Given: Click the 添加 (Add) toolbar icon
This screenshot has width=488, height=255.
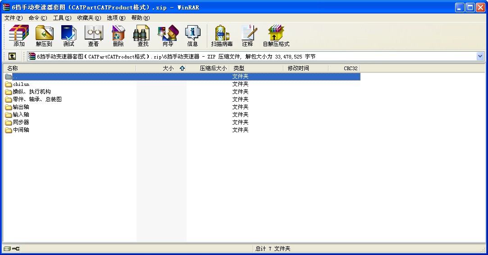Looking at the screenshot, I should coord(18,36).
